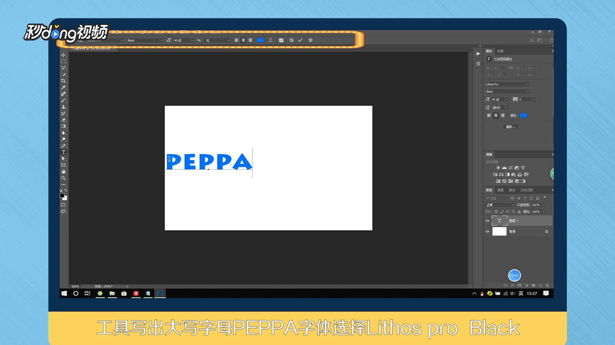Select the Path Selection tool
Screen dimensions: 615x345
(x=63, y=159)
